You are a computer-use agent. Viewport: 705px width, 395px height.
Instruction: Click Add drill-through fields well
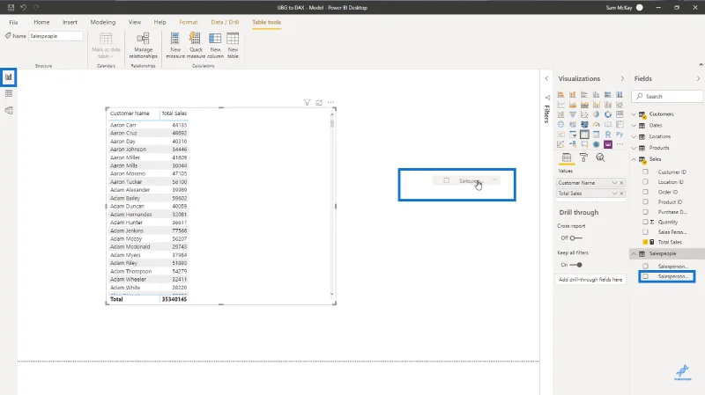(x=590, y=280)
